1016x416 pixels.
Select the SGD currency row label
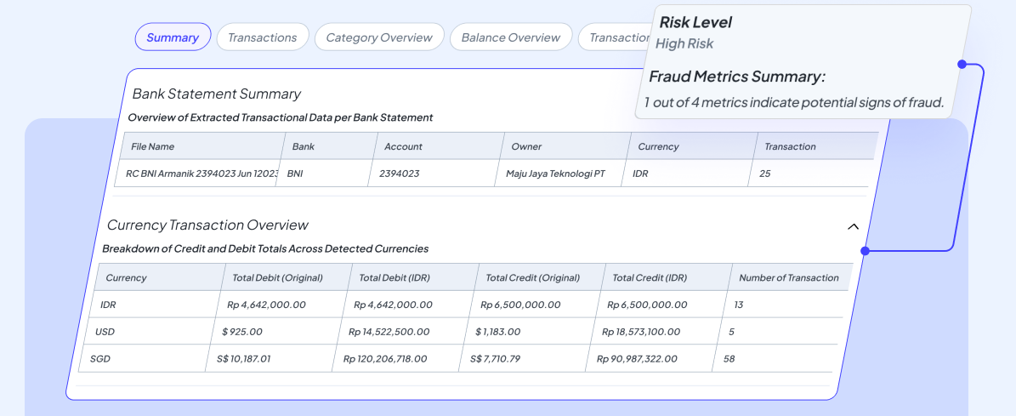[99, 358]
